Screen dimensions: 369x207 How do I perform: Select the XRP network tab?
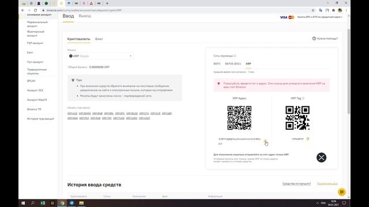pyautogui.click(x=248, y=64)
